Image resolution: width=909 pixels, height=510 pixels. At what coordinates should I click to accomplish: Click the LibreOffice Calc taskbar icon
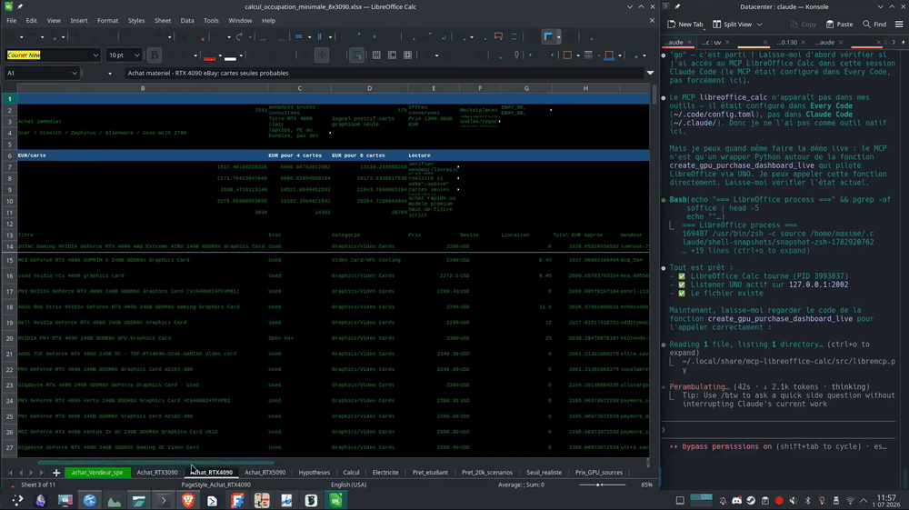335,500
